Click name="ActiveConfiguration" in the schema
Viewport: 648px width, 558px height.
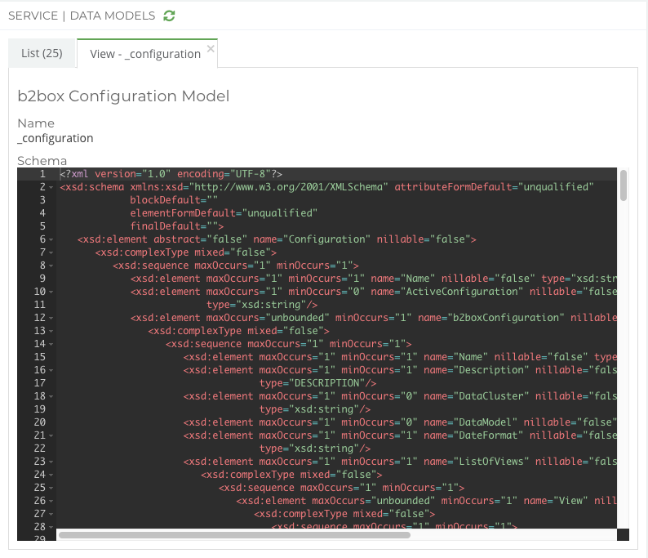pos(447,292)
